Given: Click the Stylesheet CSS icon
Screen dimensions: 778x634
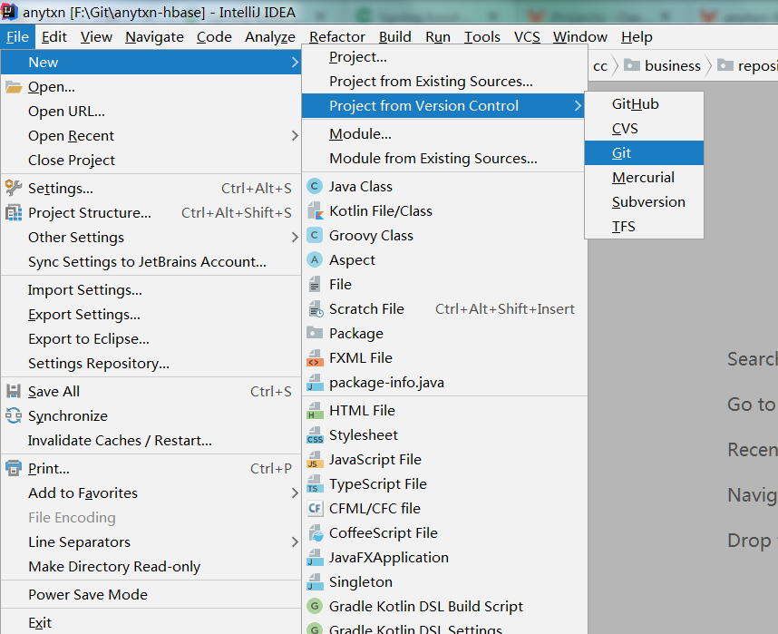Looking at the screenshot, I should tap(315, 435).
